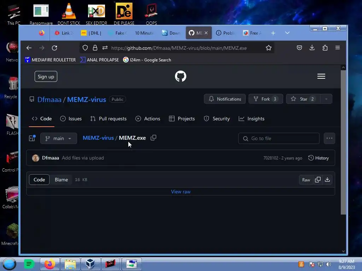Open the tracking protection shield icon
362x271 pixels.
(85, 48)
